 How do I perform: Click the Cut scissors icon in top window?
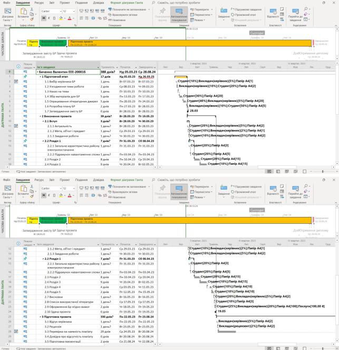32,10
